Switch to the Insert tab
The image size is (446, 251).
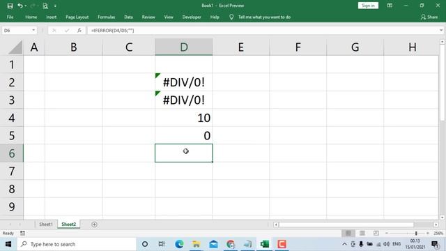click(x=51, y=17)
